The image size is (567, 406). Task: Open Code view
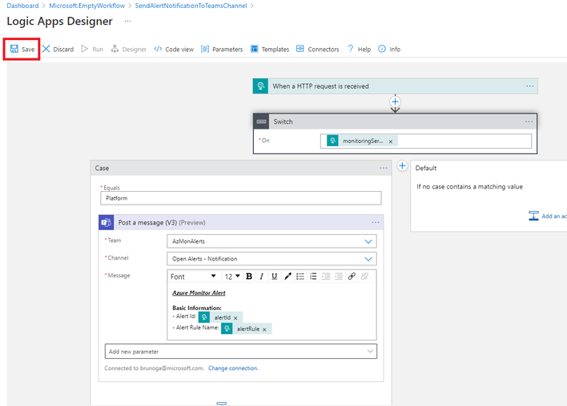[174, 49]
